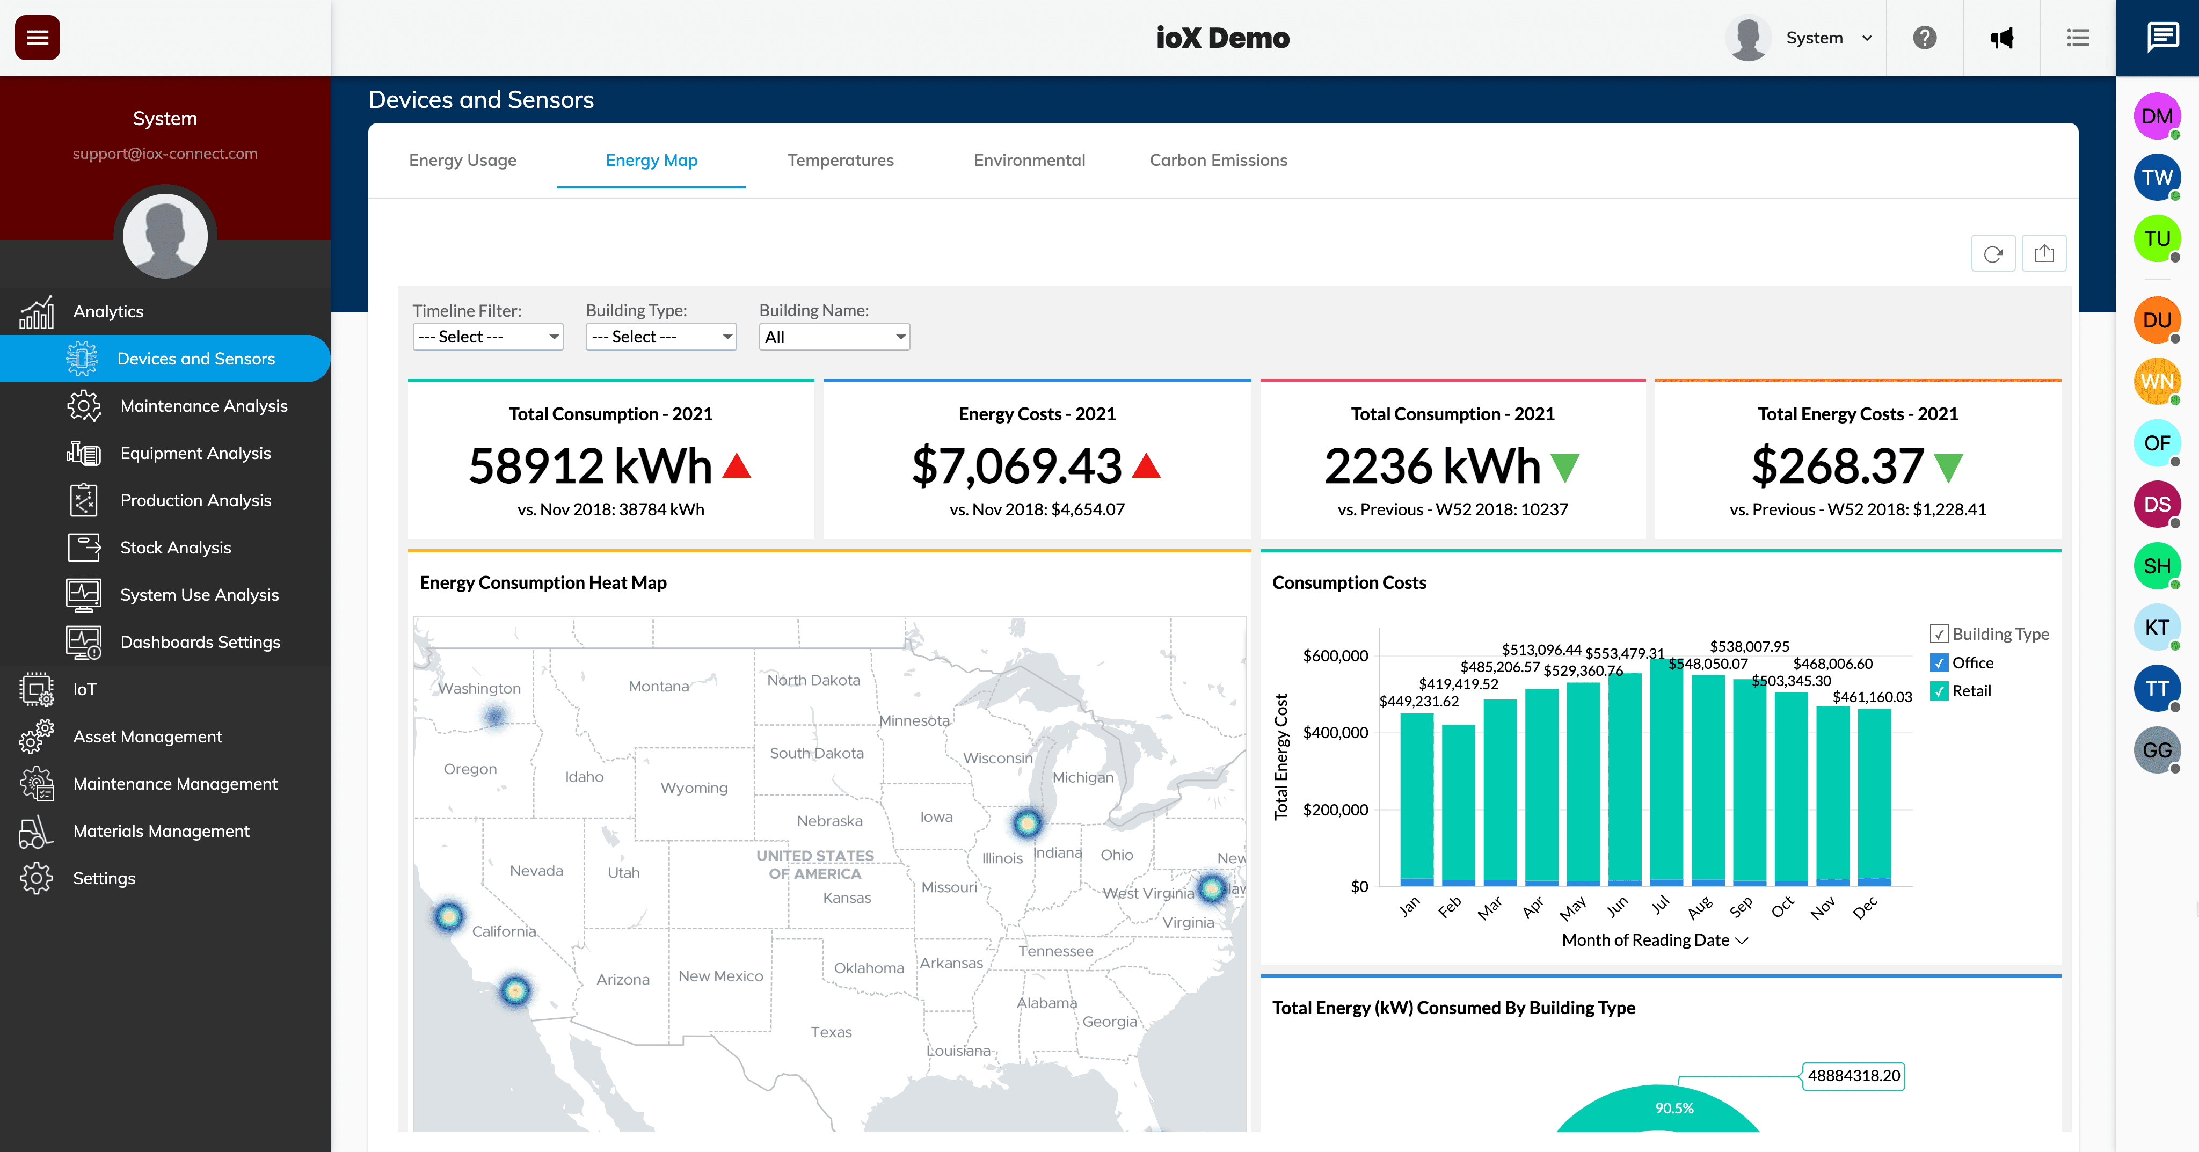This screenshot has width=2199, height=1152.
Task: Click the megaphone announcements icon
Action: (2001, 38)
